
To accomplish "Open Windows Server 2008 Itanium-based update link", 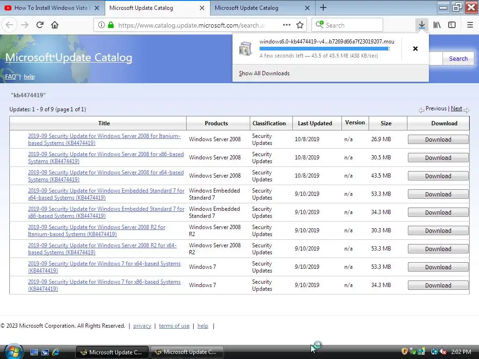I will point(104,139).
